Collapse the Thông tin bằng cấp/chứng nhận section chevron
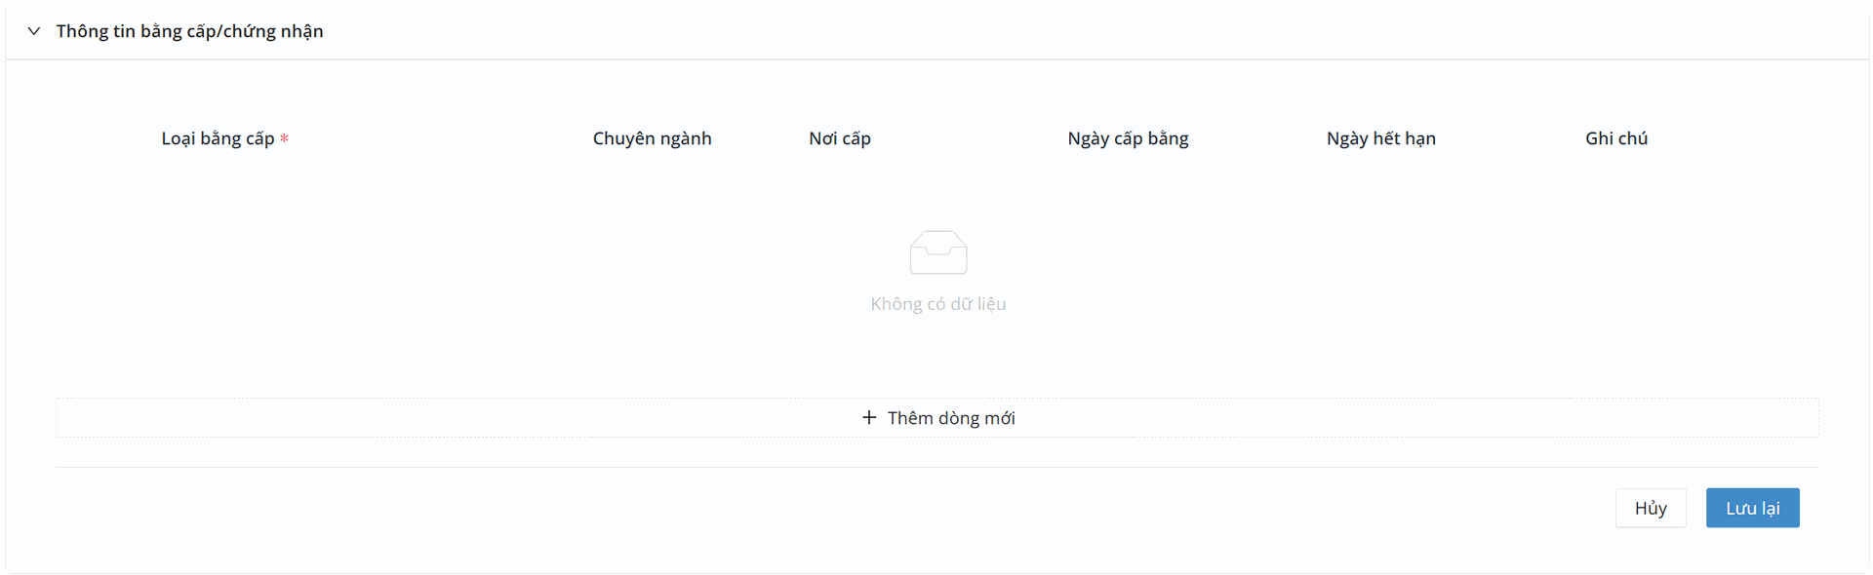This screenshot has width=1873, height=575. (34, 31)
